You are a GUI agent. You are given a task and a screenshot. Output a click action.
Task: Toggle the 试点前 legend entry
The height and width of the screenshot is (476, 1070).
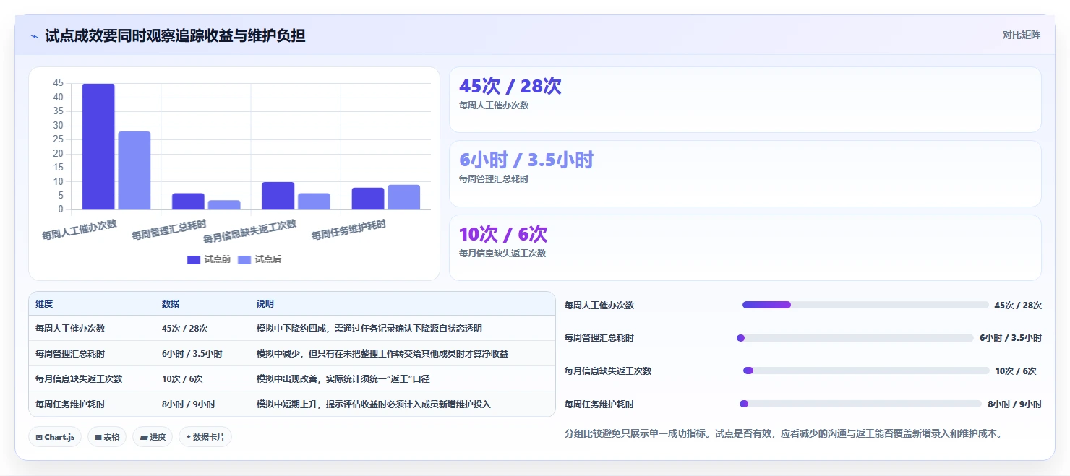(209, 259)
